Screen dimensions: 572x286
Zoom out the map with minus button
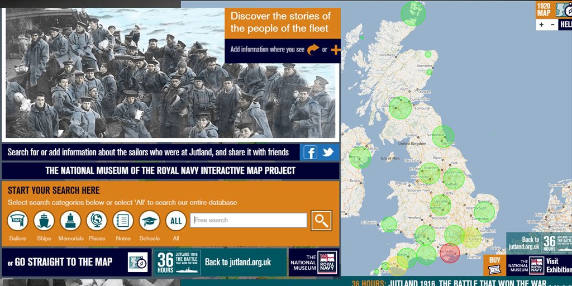pos(552,25)
